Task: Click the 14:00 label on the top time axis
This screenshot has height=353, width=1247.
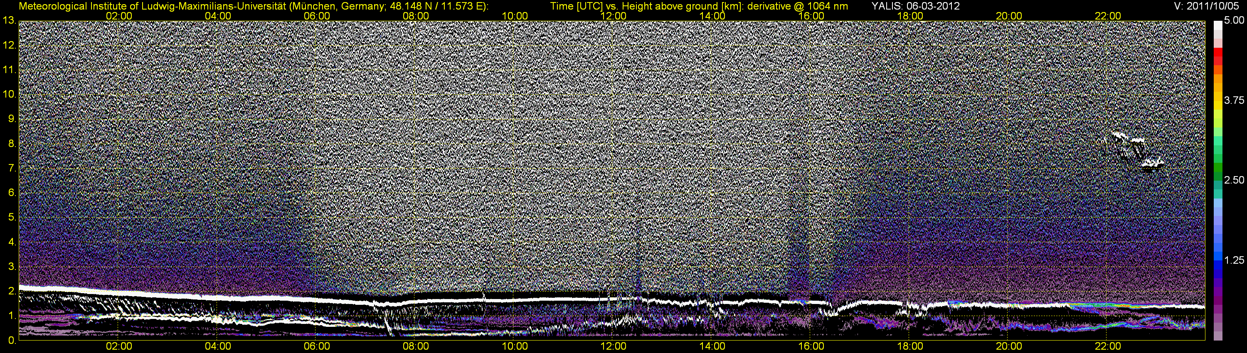Action: click(712, 16)
